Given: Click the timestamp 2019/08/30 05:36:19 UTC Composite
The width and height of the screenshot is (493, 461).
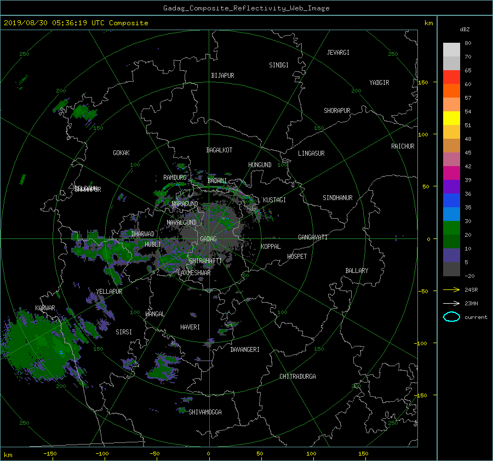Looking at the screenshot, I should (x=76, y=23).
